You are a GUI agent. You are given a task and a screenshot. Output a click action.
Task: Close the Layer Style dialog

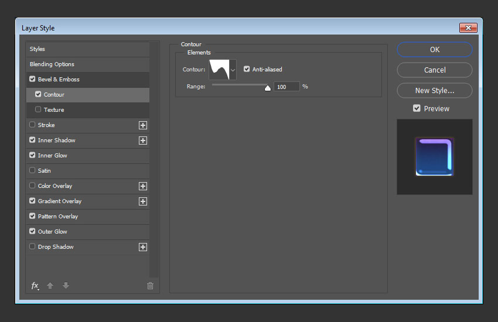tap(468, 28)
